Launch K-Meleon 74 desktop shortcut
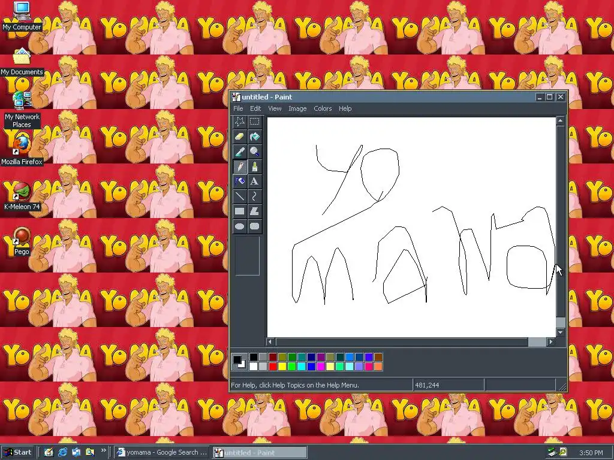This screenshot has height=460, width=614. point(22,196)
